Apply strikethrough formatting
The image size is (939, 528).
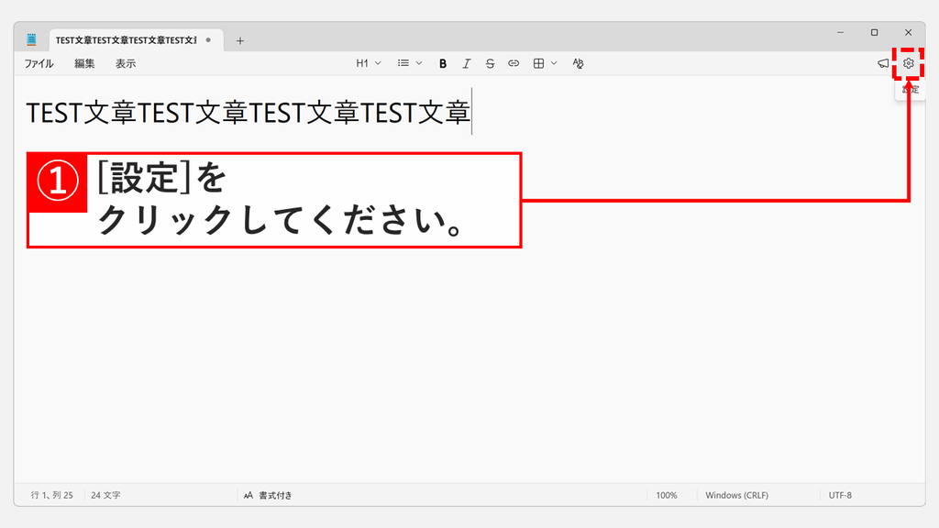click(x=490, y=63)
